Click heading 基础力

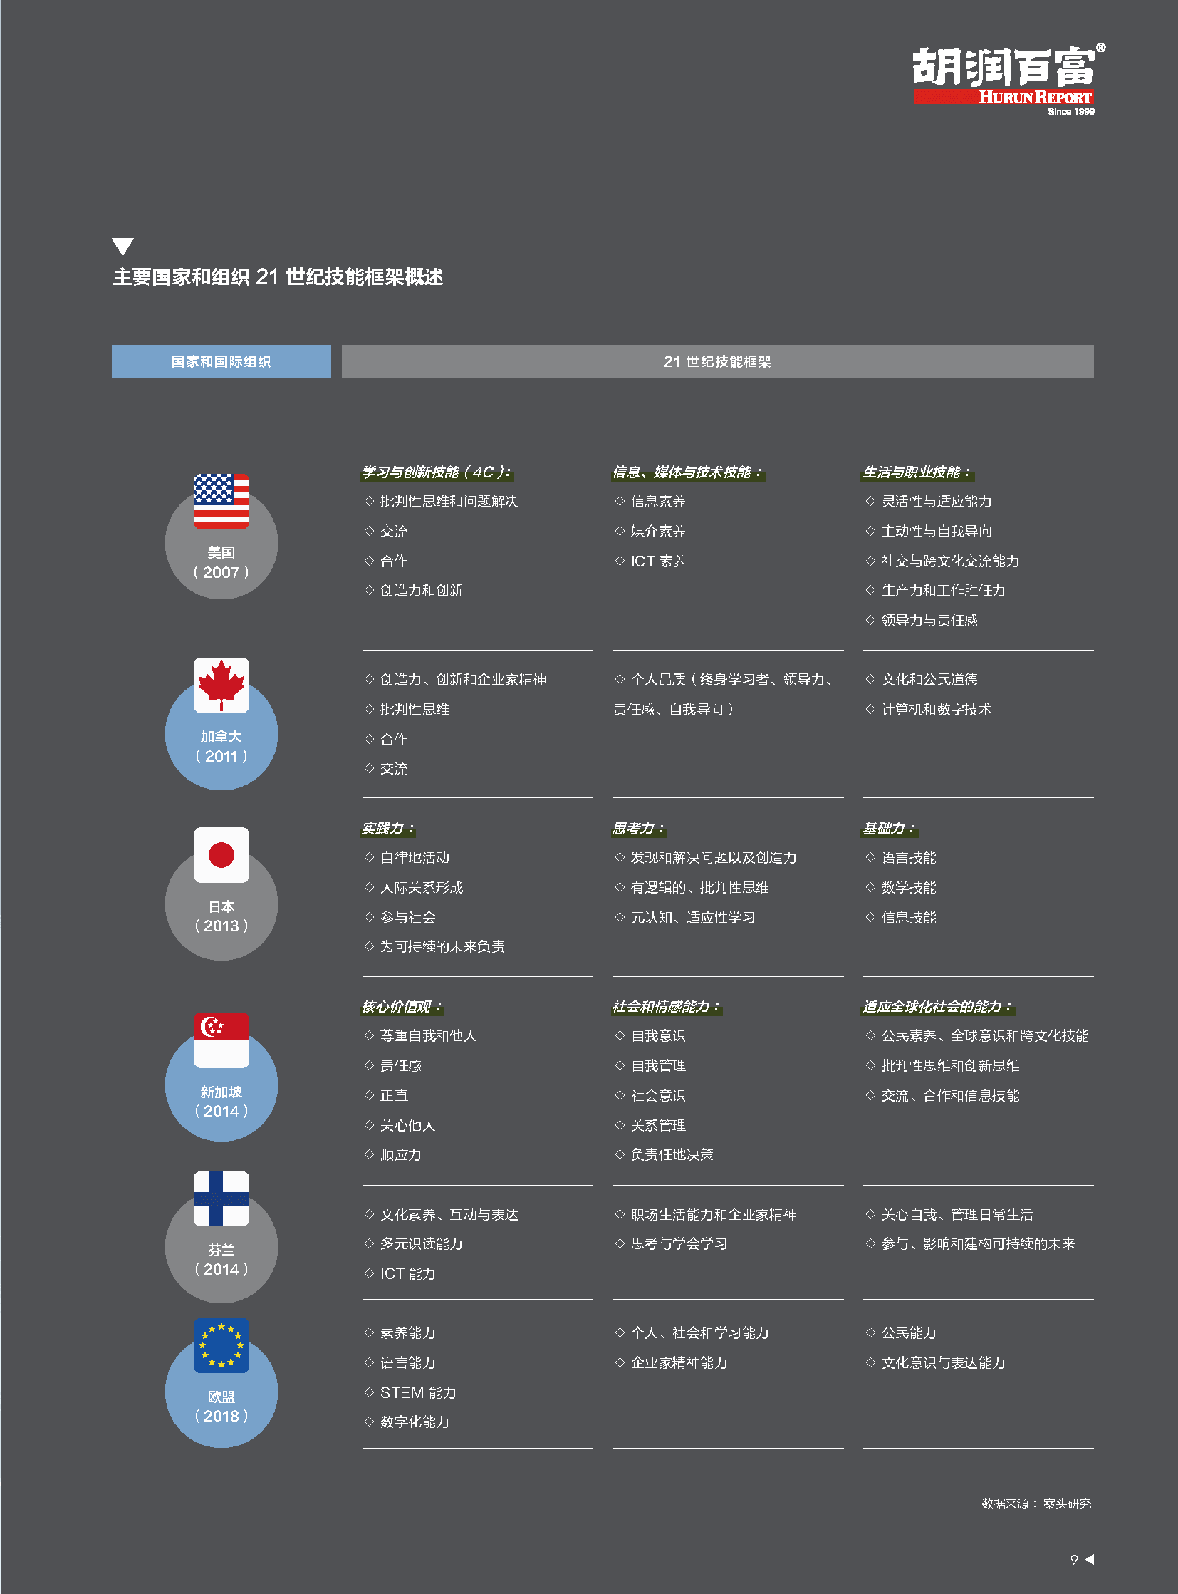[x=890, y=829]
